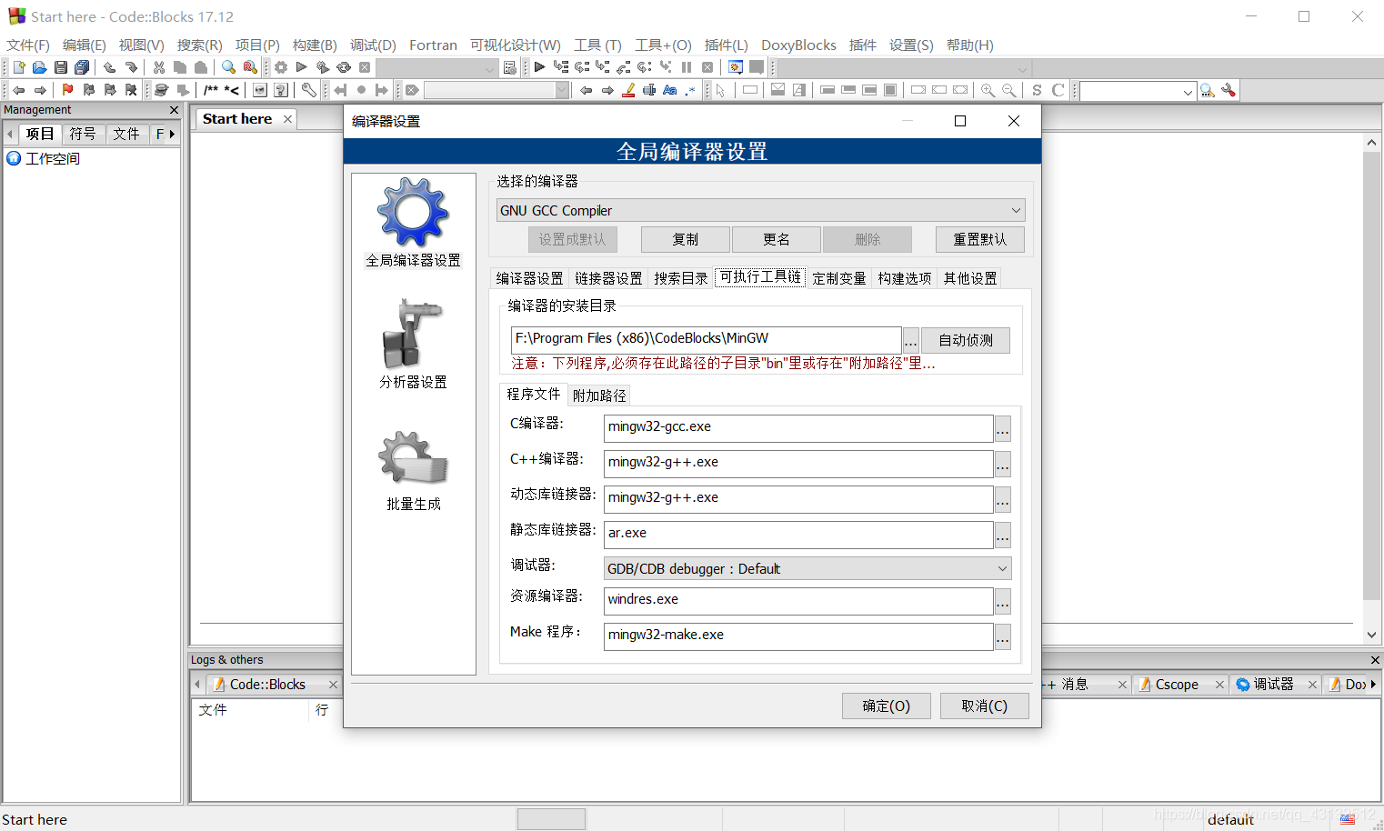The image size is (1384, 831).
Task: Click the Run green triangle icon
Action: click(302, 67)
